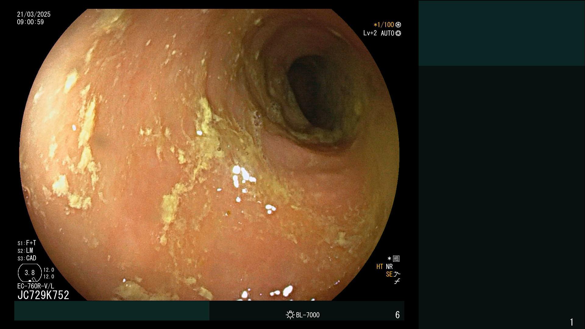
Task: Click the scope model EC-760R-V/L
Action: click(x=36, y=286)
